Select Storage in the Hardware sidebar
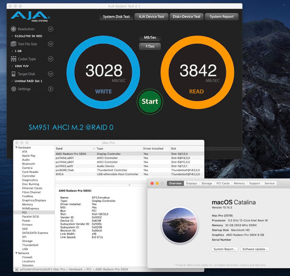Screen dimensions: 290x276 pos(27,241)
